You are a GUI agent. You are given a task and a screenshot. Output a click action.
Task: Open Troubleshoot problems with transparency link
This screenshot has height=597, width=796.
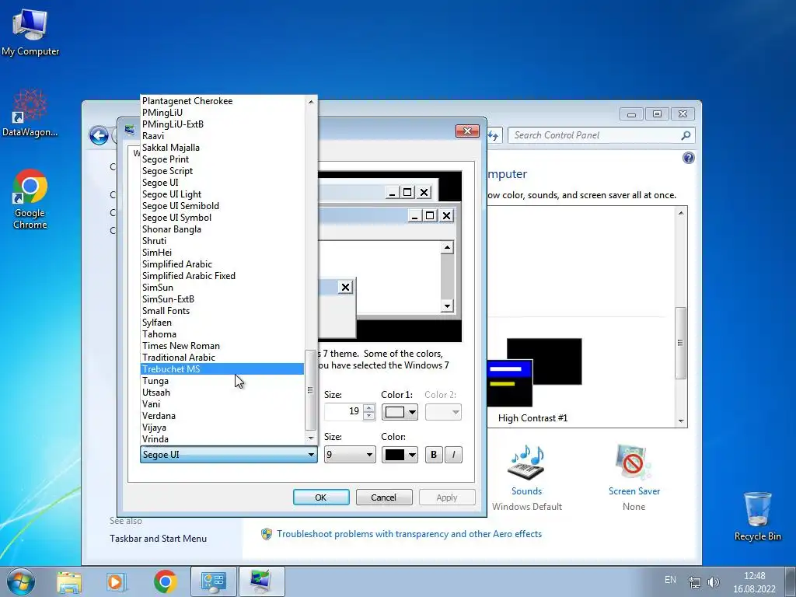point(409,533)
